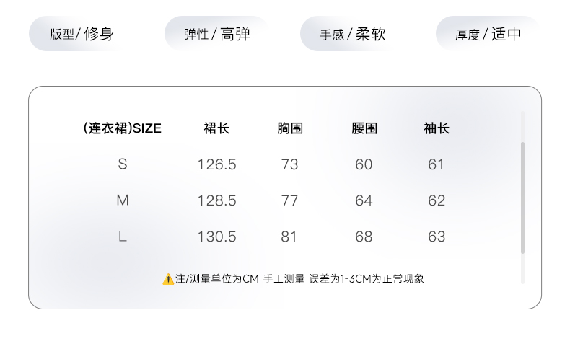Click the 袖长 column header

[437, 129]
